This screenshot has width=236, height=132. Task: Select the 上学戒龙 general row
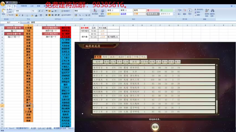154,80
